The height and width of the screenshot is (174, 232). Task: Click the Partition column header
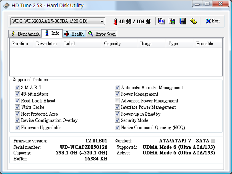click(22, 44)
